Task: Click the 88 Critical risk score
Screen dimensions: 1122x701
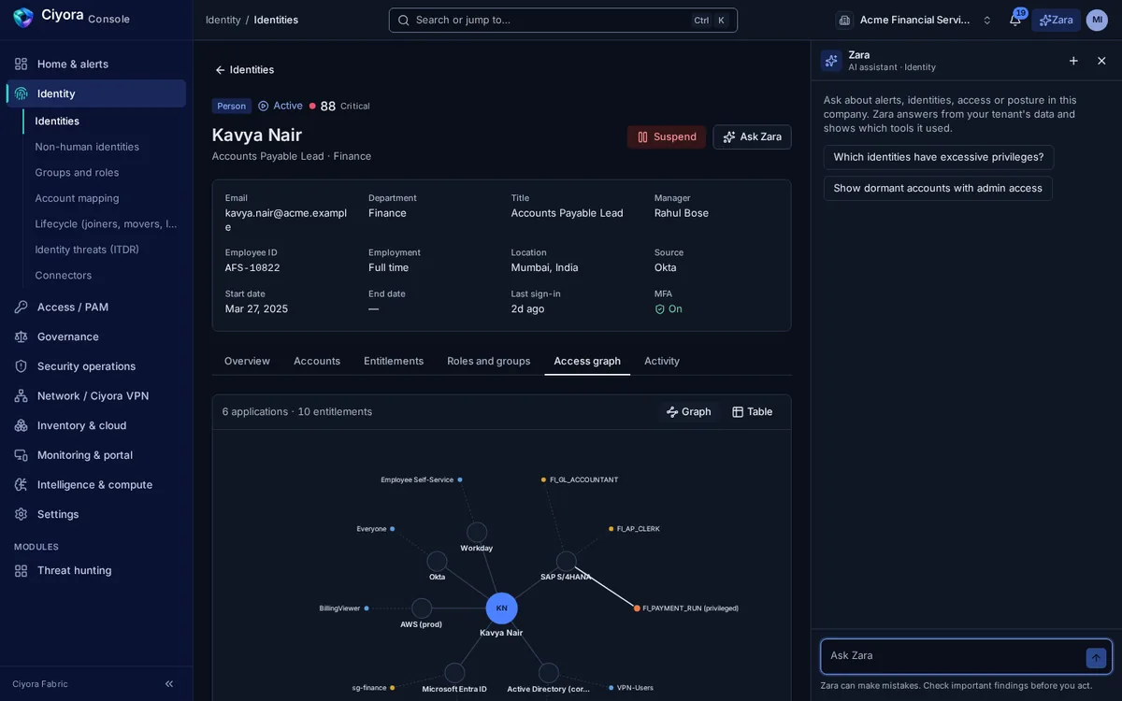Action: (x=339, y=107)
